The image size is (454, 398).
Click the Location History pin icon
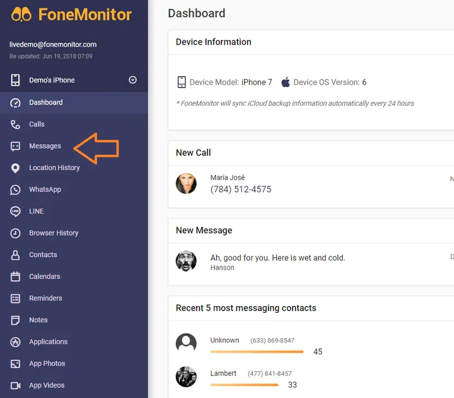pyautogui.click(x=15, y=168)
